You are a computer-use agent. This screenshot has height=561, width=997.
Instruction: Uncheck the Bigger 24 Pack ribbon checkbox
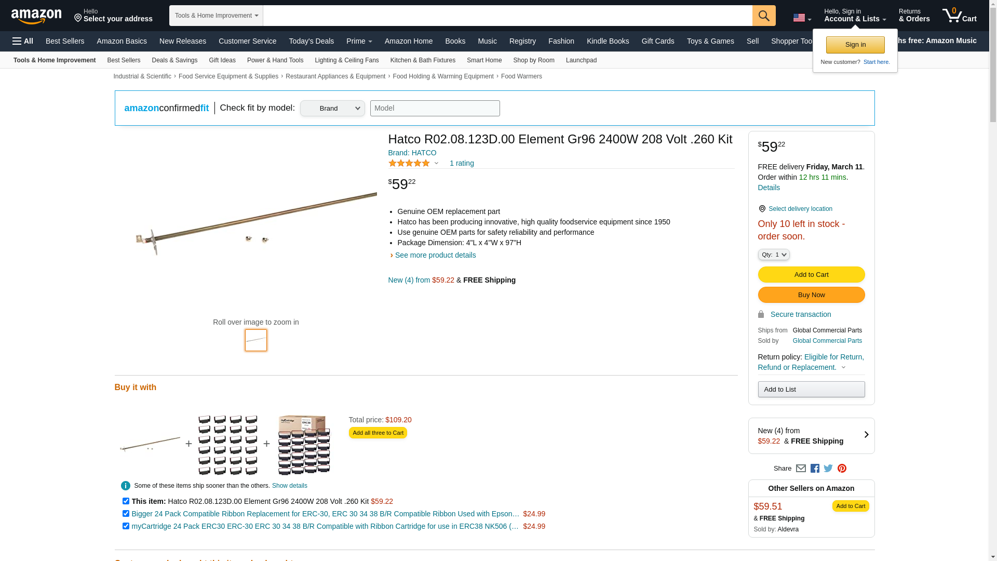coord(126,514)
